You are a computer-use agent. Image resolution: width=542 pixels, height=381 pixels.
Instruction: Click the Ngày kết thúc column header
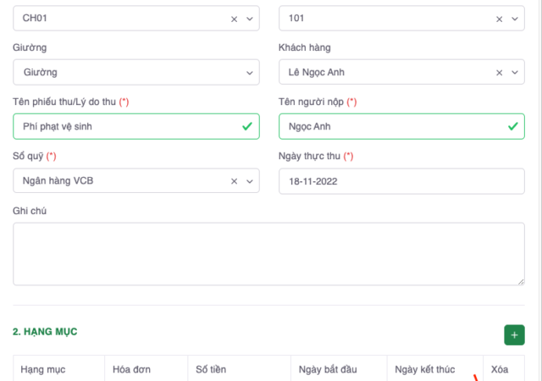425,370
